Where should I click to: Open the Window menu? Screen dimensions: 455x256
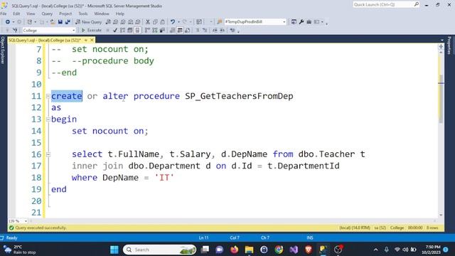[102, 14]
